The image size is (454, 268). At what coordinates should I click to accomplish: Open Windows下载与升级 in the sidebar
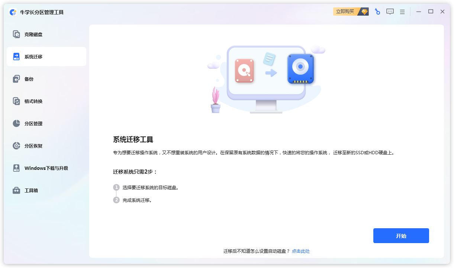point(46,168)
